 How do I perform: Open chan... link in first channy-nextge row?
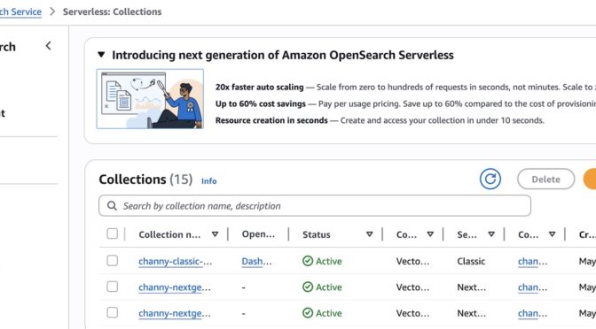pos(532,287)
